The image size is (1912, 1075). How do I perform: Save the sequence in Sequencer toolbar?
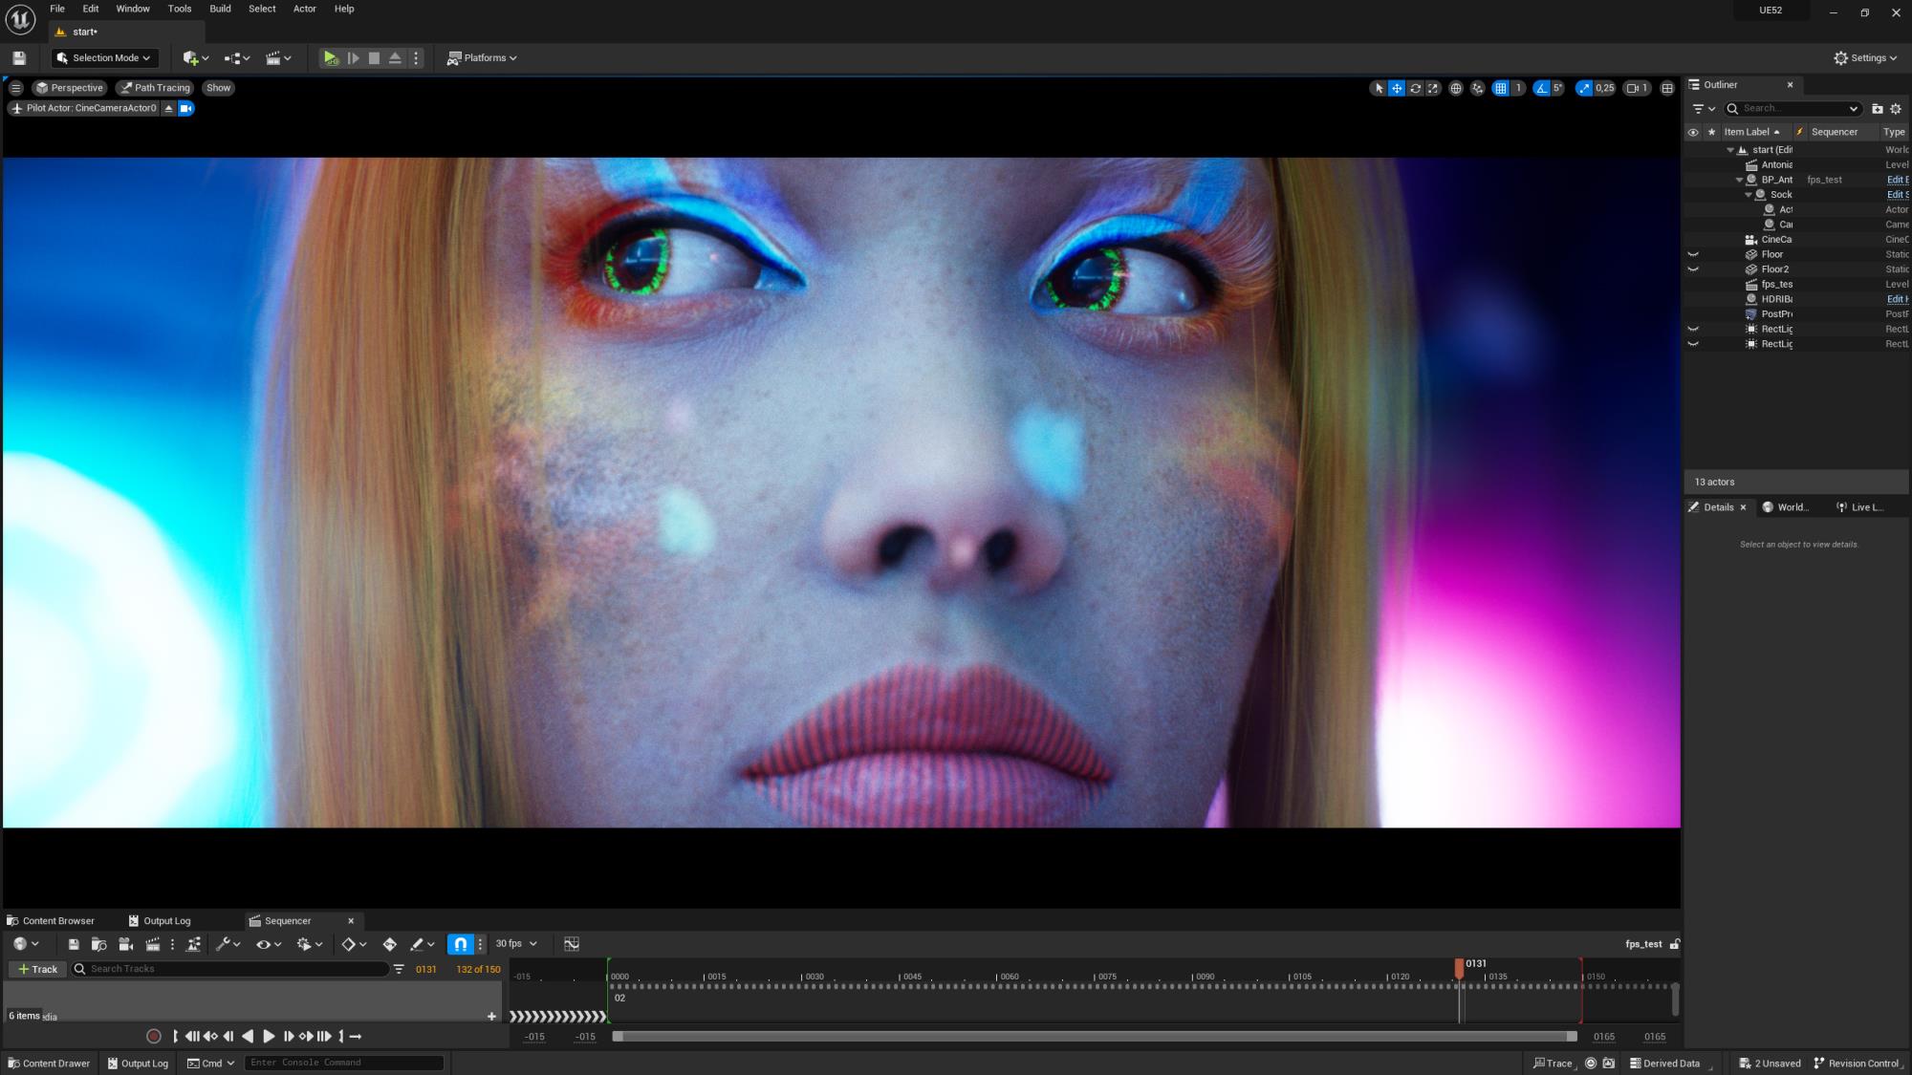pos(74,944)
